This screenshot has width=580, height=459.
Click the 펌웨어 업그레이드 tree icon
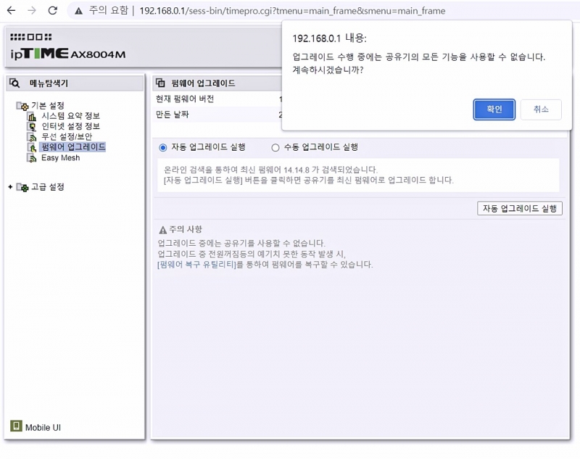click(32, 147)
